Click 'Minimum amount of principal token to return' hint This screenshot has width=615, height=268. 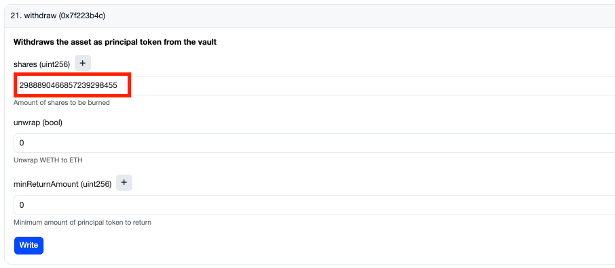pyautogui.click(x=82, y=223)
